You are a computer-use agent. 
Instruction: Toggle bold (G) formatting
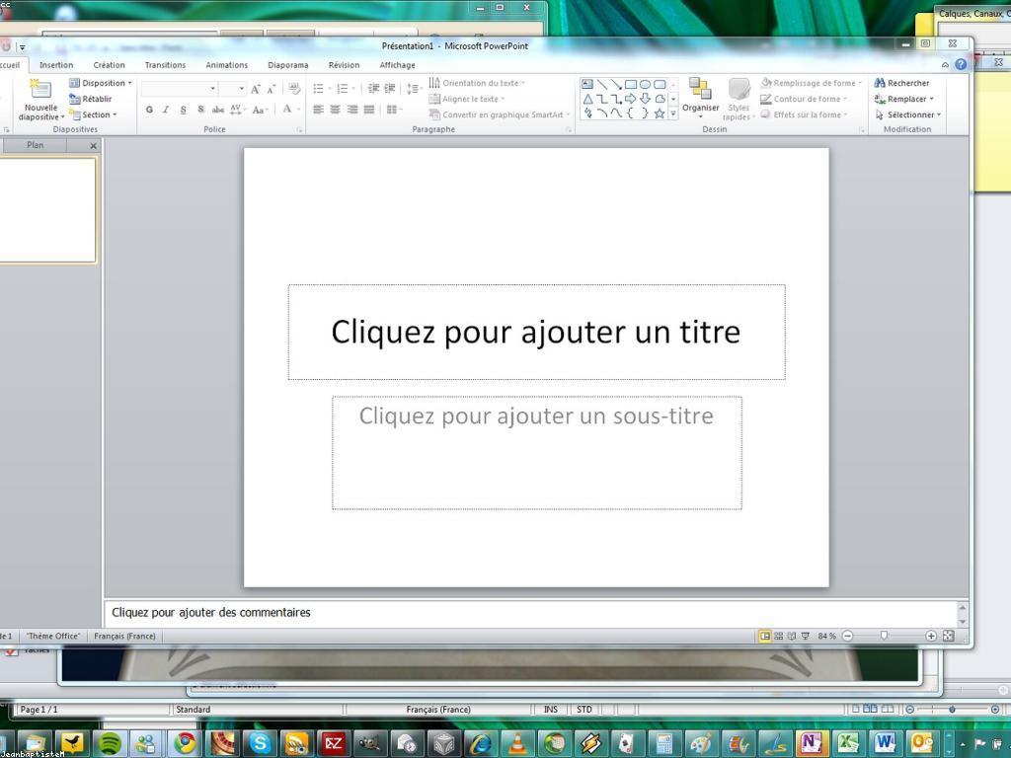149,110
